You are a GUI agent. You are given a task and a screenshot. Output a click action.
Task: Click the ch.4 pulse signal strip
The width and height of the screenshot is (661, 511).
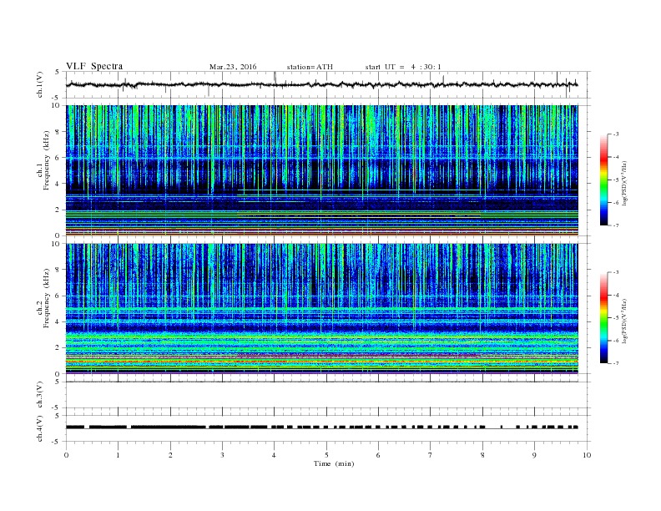pos(322,428)
